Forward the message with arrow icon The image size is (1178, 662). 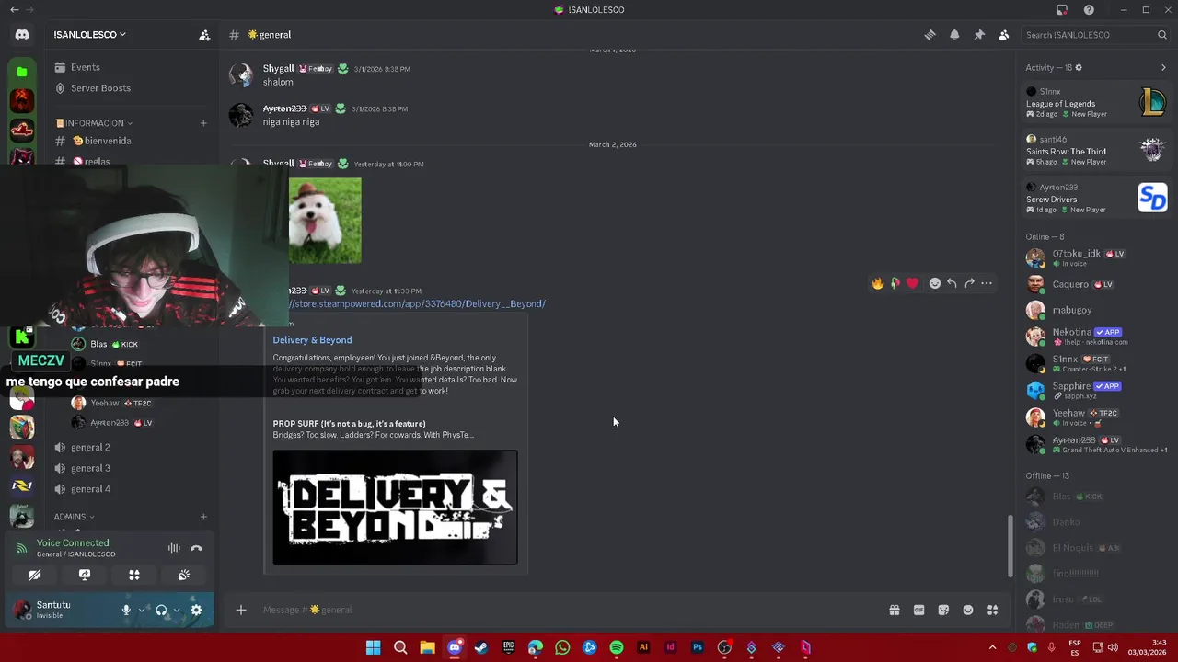coord(969,283)
